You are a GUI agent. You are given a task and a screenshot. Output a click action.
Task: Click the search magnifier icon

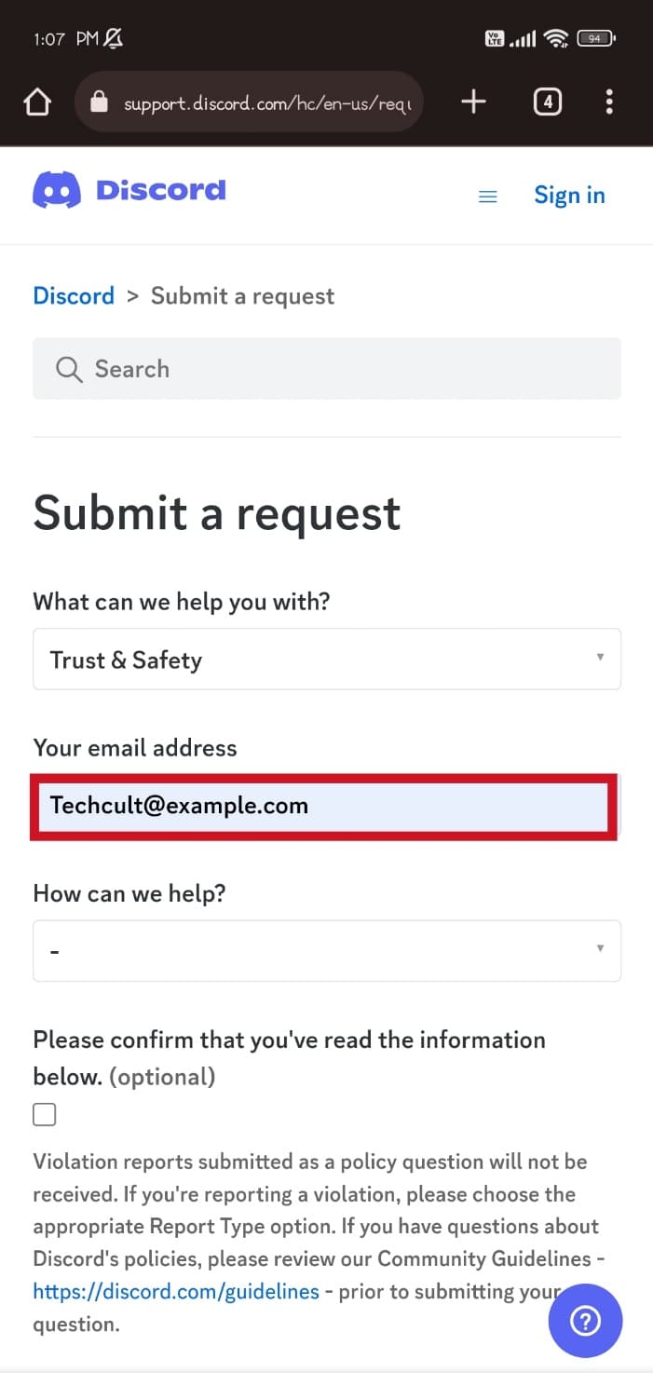point(68,369)
